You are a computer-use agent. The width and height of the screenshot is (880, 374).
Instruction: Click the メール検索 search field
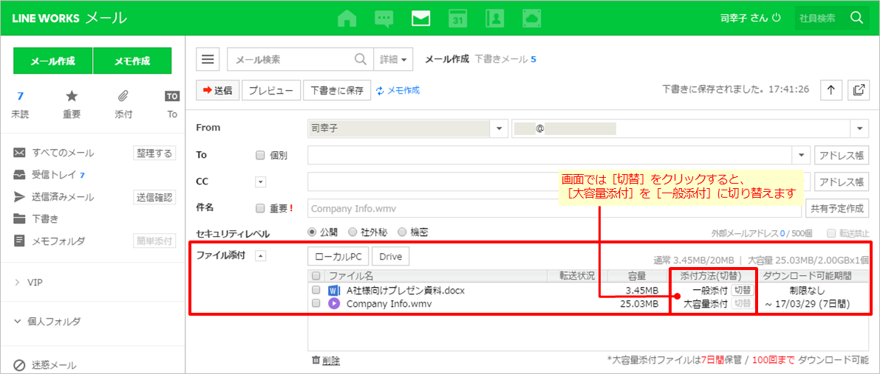pos(292,60)
